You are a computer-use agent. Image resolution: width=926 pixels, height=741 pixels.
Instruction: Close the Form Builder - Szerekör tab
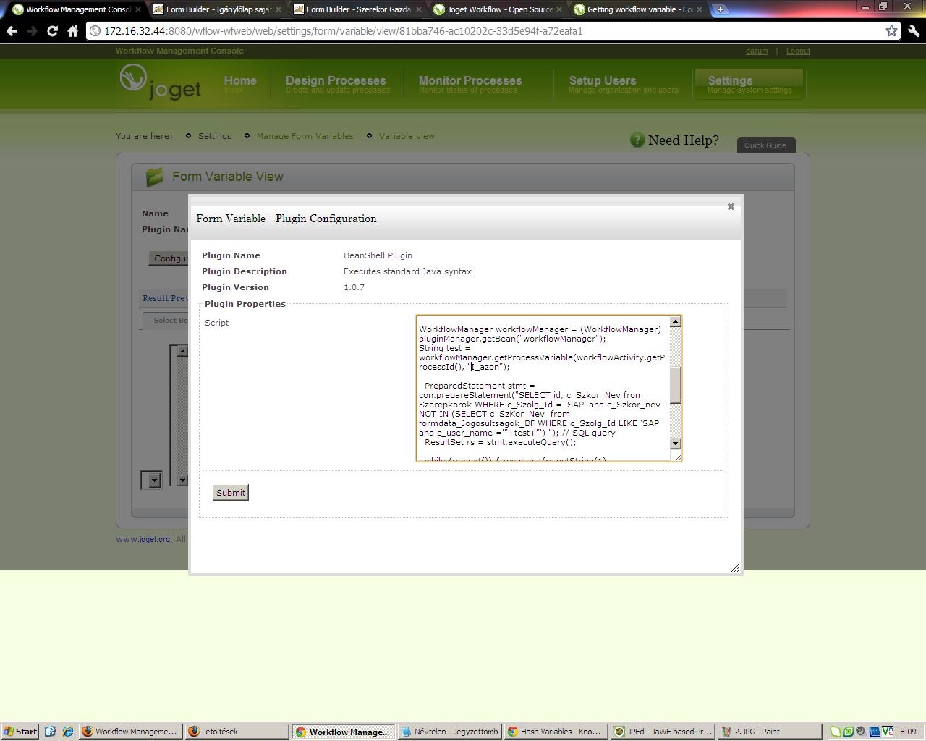tap(418, 9)
